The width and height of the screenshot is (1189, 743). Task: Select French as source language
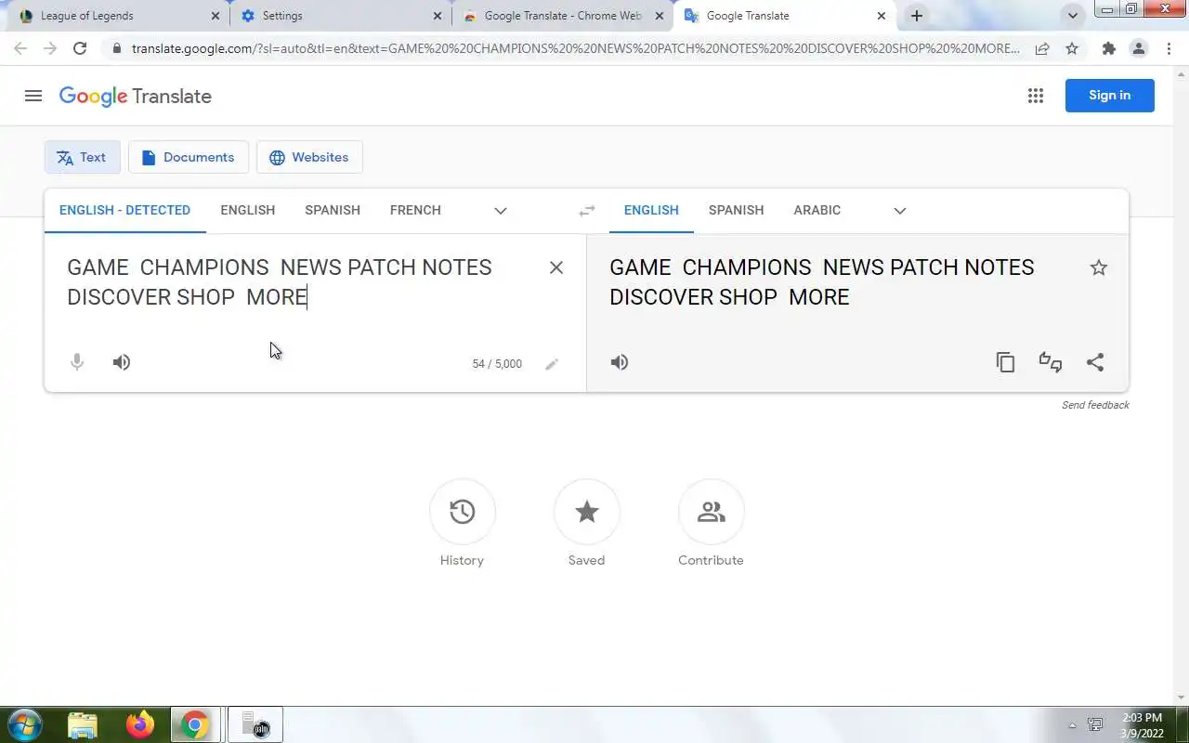click(x=415, y=210)
